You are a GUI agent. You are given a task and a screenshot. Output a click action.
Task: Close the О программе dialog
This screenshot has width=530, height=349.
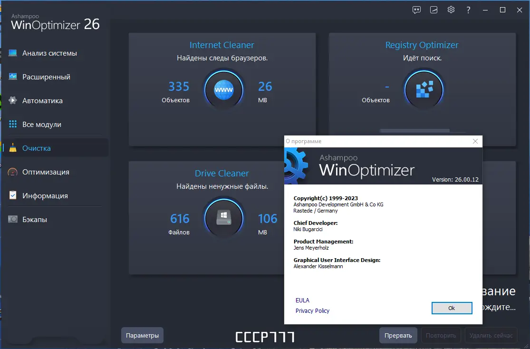coord(475,141)
